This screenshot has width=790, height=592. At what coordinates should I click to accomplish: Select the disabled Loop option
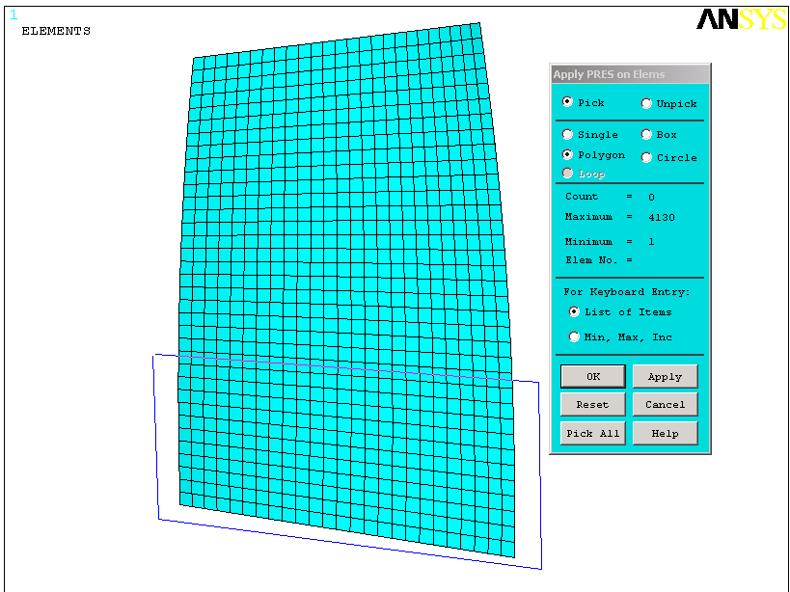567,174
